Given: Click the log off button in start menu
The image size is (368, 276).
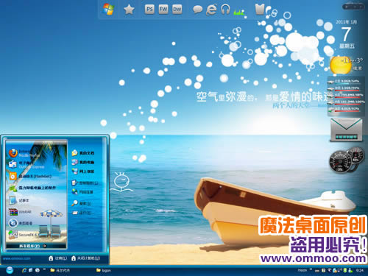Looking at the screenshot, I should point(57,258).
